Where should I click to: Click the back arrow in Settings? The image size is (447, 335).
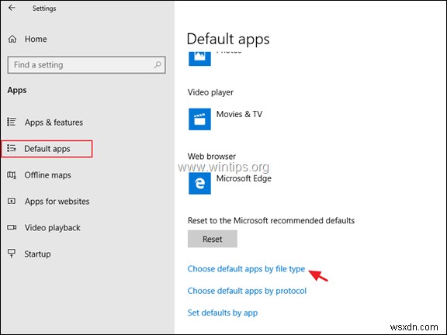click(12, 8)
